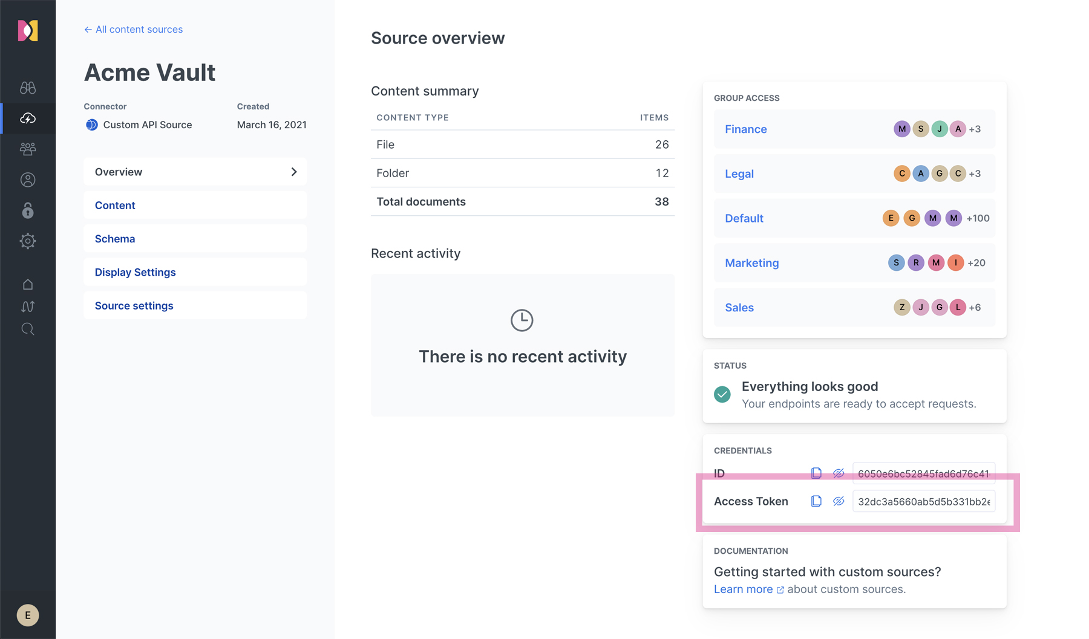Toggle visibility of the Access Token

click(839, 501)
